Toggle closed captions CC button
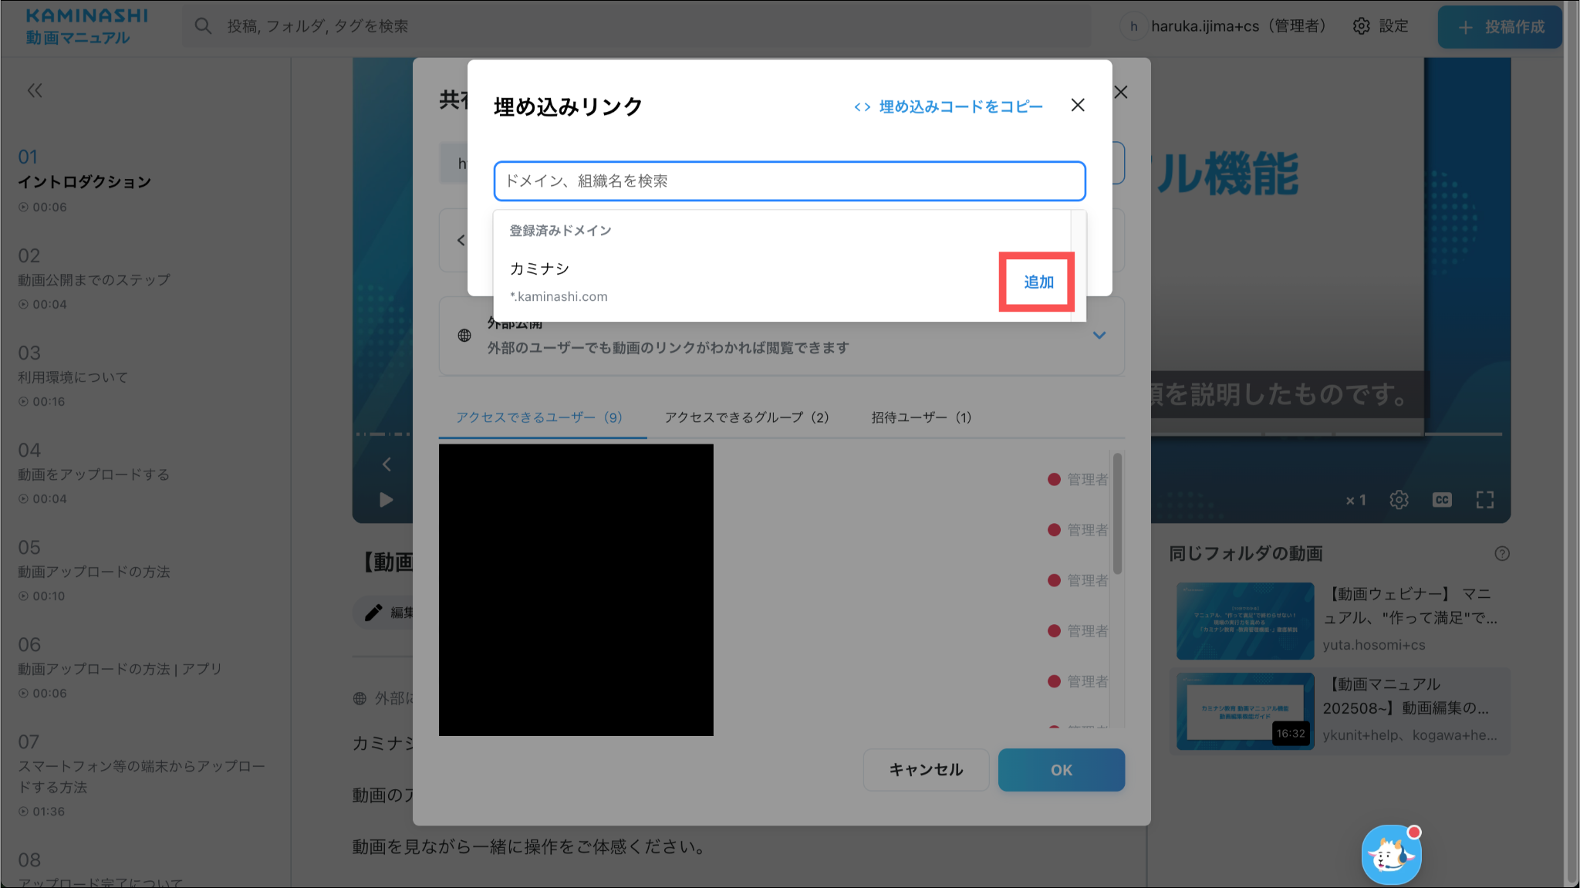 tap(1441, 500)
